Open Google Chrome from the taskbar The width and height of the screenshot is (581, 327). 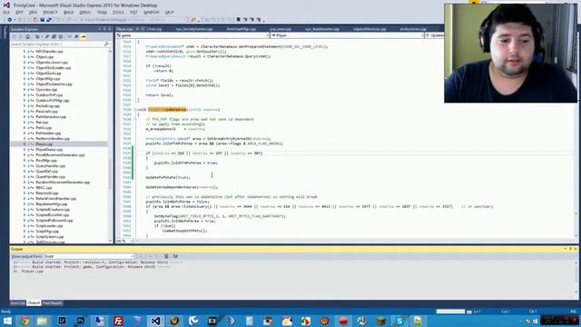click(25, 321)
